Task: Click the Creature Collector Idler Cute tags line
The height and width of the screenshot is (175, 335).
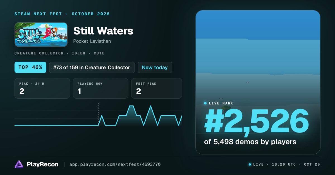Action: coord(59,53)
